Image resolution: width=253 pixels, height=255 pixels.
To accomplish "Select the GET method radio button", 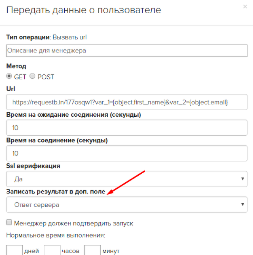I will (9, 76).
